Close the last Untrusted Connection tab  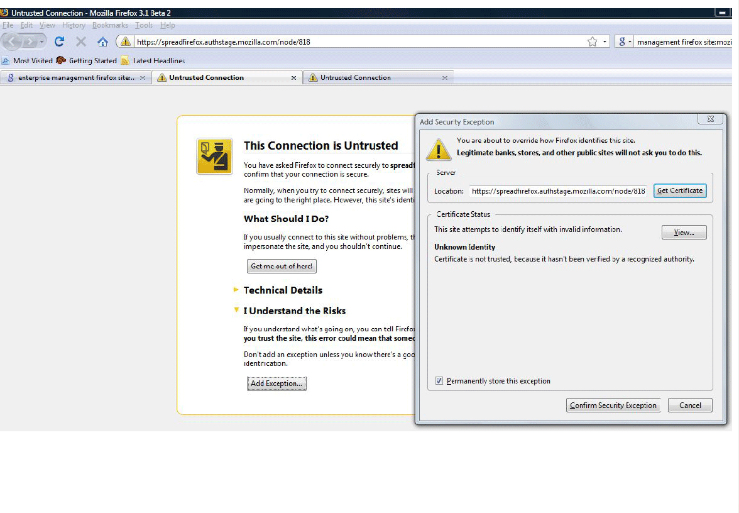point(444,78)
